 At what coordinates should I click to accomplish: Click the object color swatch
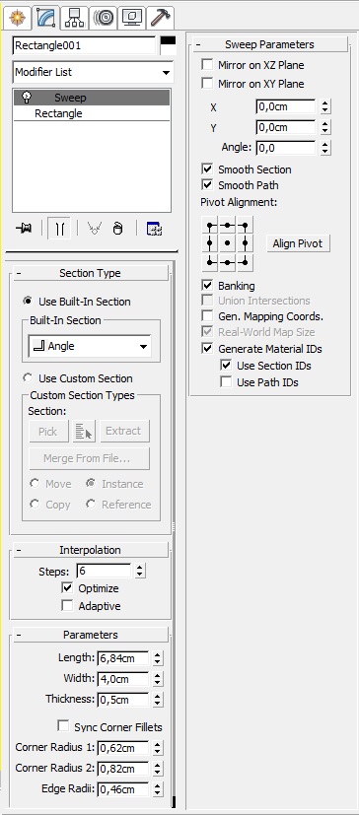pyautogui.click(x=168, y=45)
